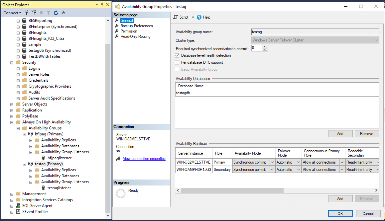Open Failover Mode dropdown for secondary replica
Screen dimensions: 385x221
[298, 170]
